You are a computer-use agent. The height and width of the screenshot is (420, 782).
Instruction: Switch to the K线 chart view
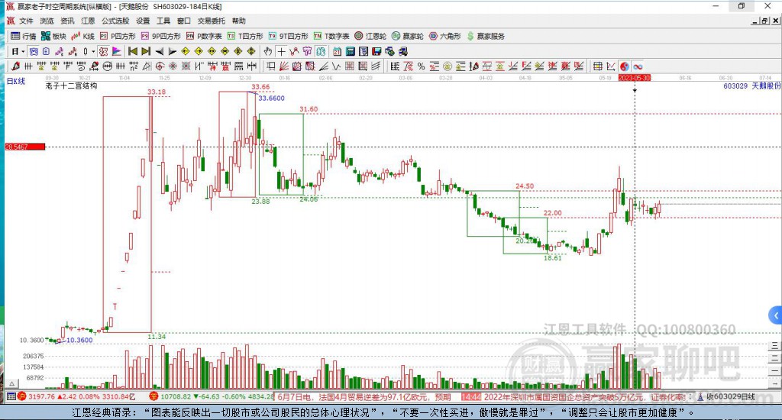(82, 36)
